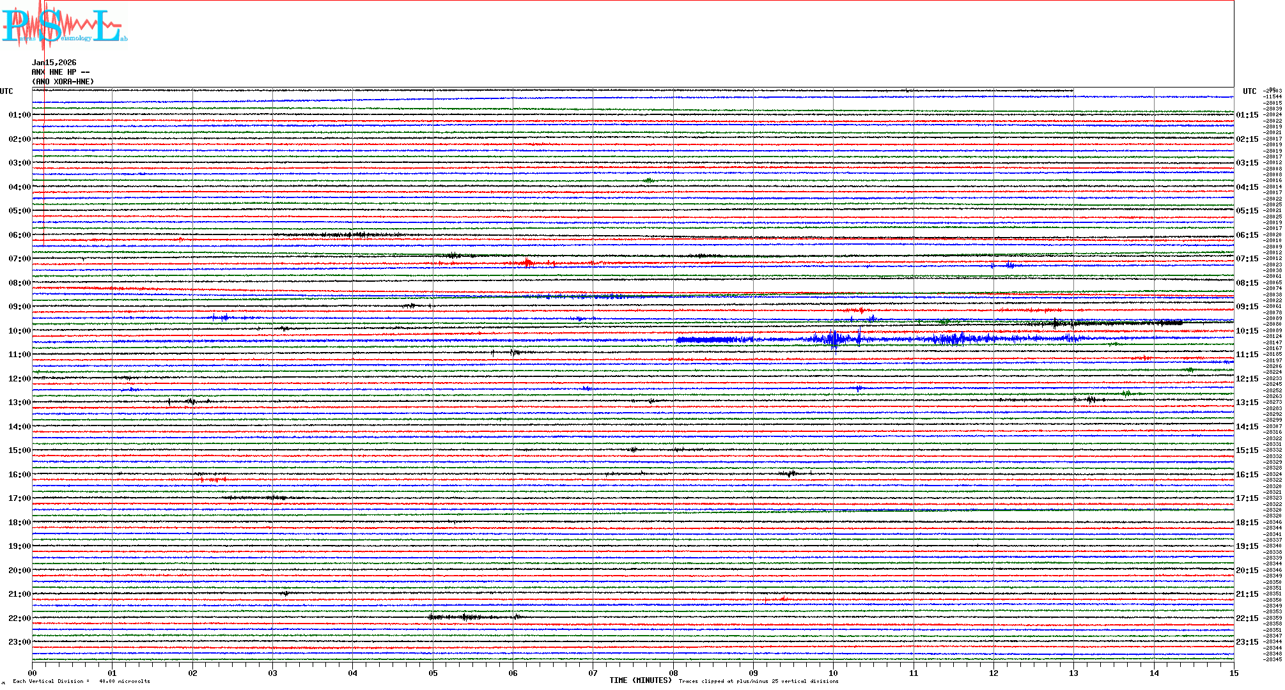
Task: Click the red seismic burst on 07:15 trace
Action: (x=527, y=262)
